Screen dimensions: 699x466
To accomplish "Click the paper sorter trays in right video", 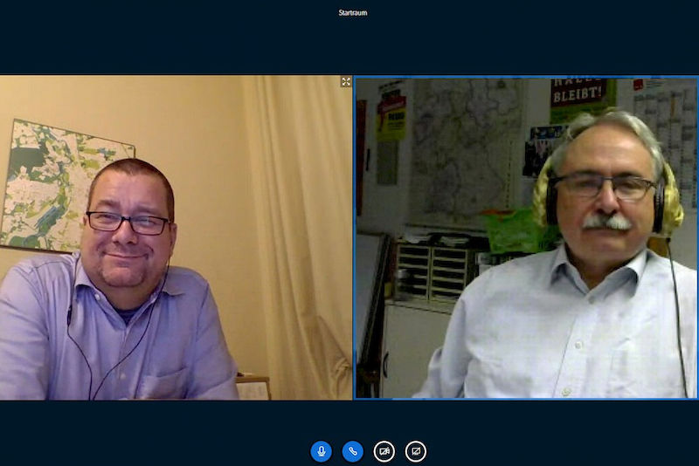I will click(x=430, y=272).
